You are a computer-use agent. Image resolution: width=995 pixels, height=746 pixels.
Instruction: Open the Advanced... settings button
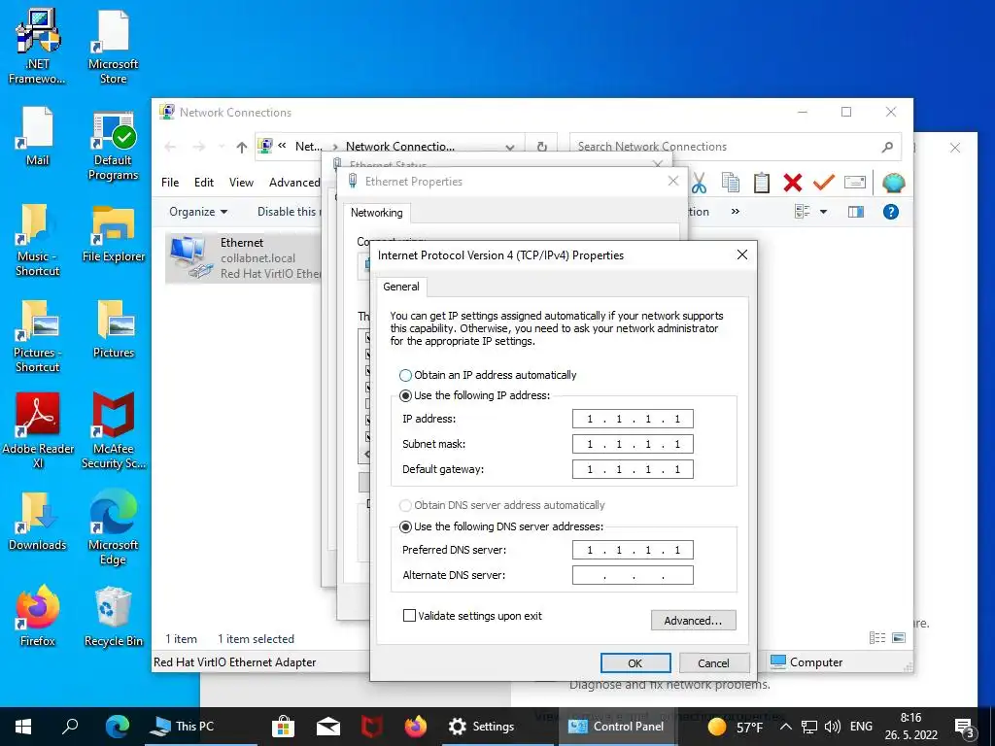point(693,621)
